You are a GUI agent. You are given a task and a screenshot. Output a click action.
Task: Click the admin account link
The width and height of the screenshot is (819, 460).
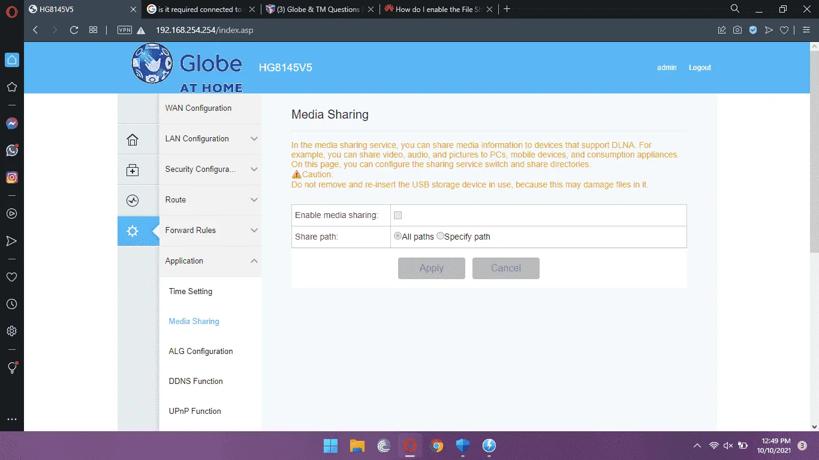[x=667, y=68]
